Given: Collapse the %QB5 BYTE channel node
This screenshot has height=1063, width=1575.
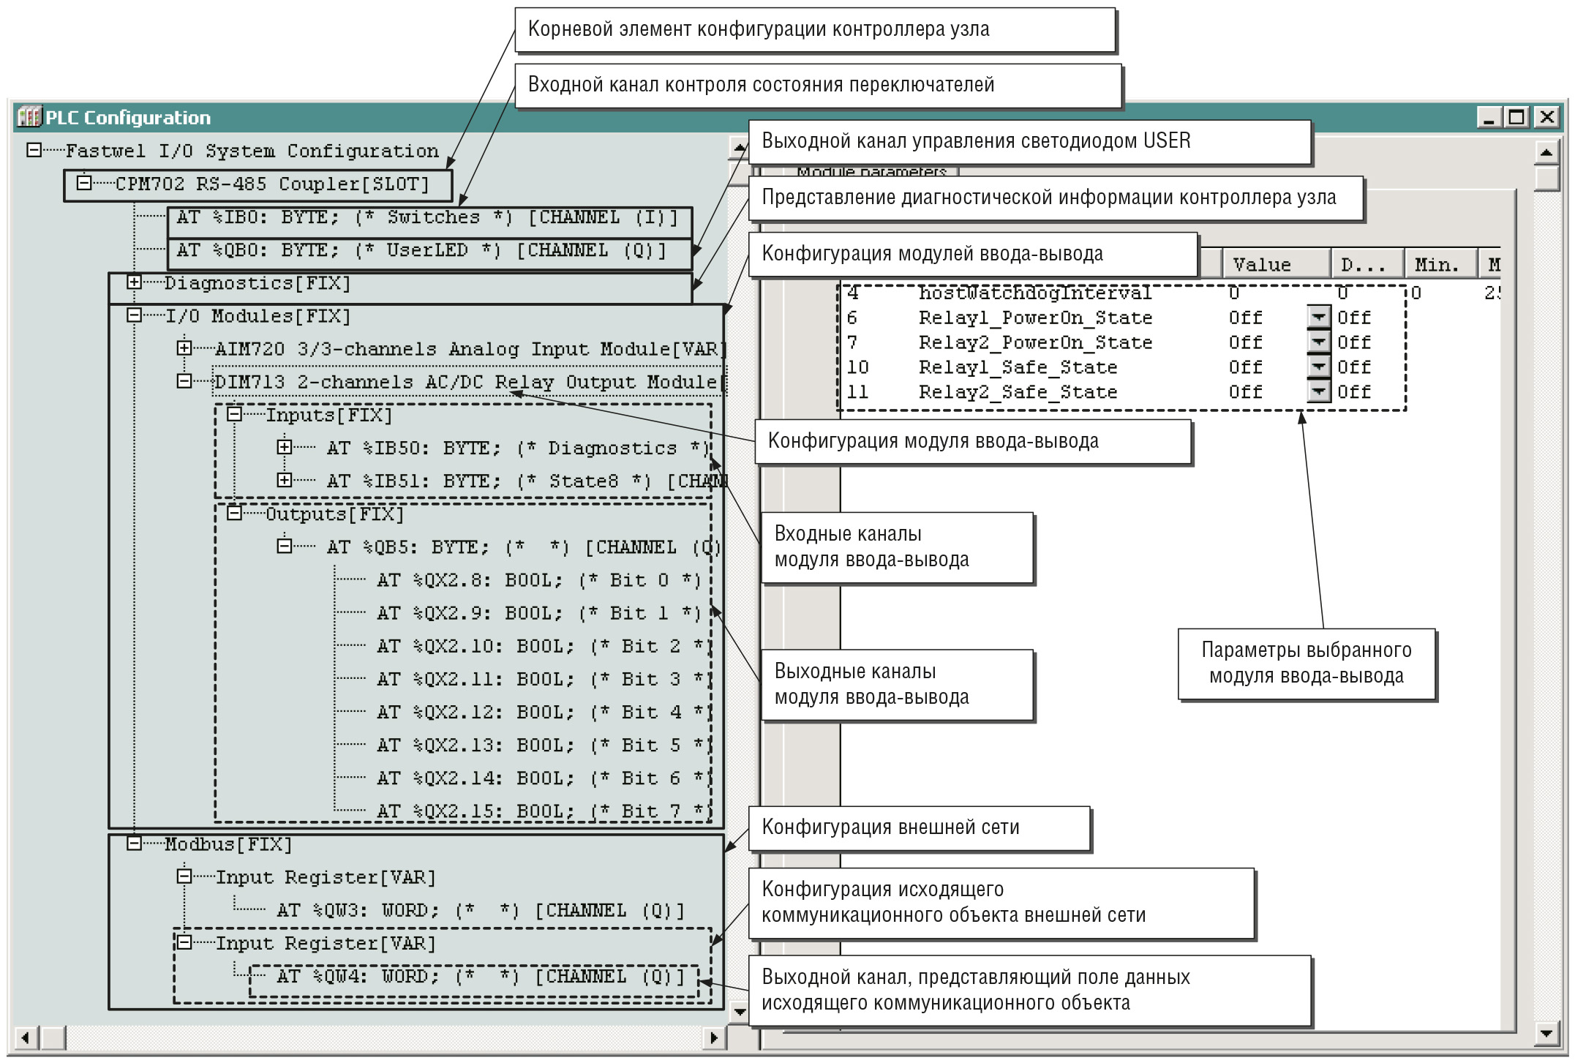Looking at the screenshot, I should [285, 546].
